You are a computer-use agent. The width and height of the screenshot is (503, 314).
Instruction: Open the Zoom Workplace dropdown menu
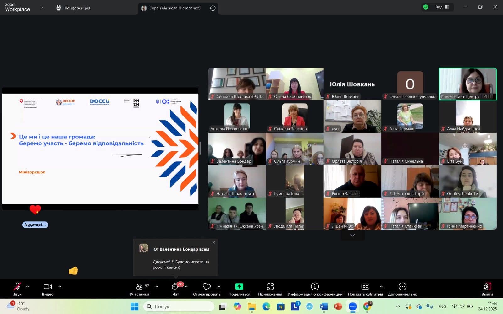[x=42, y=8]
